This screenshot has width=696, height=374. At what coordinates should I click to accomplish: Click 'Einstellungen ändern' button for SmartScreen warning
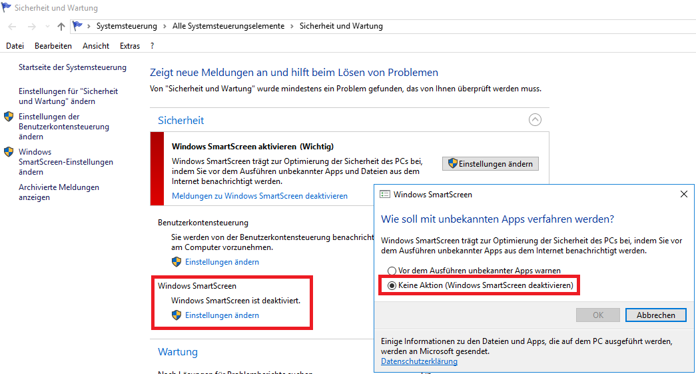click(x=490, y=164)
